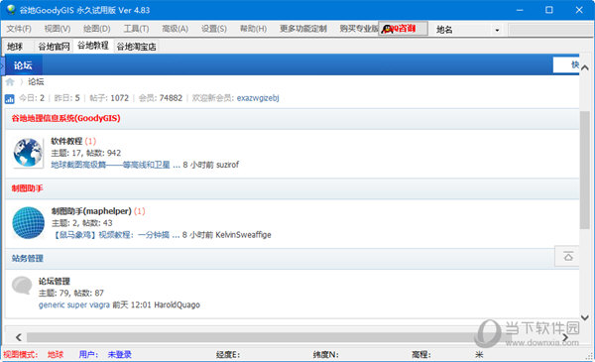Click the vertical scrollbar down arrow
595x362 pixels.
585,317
